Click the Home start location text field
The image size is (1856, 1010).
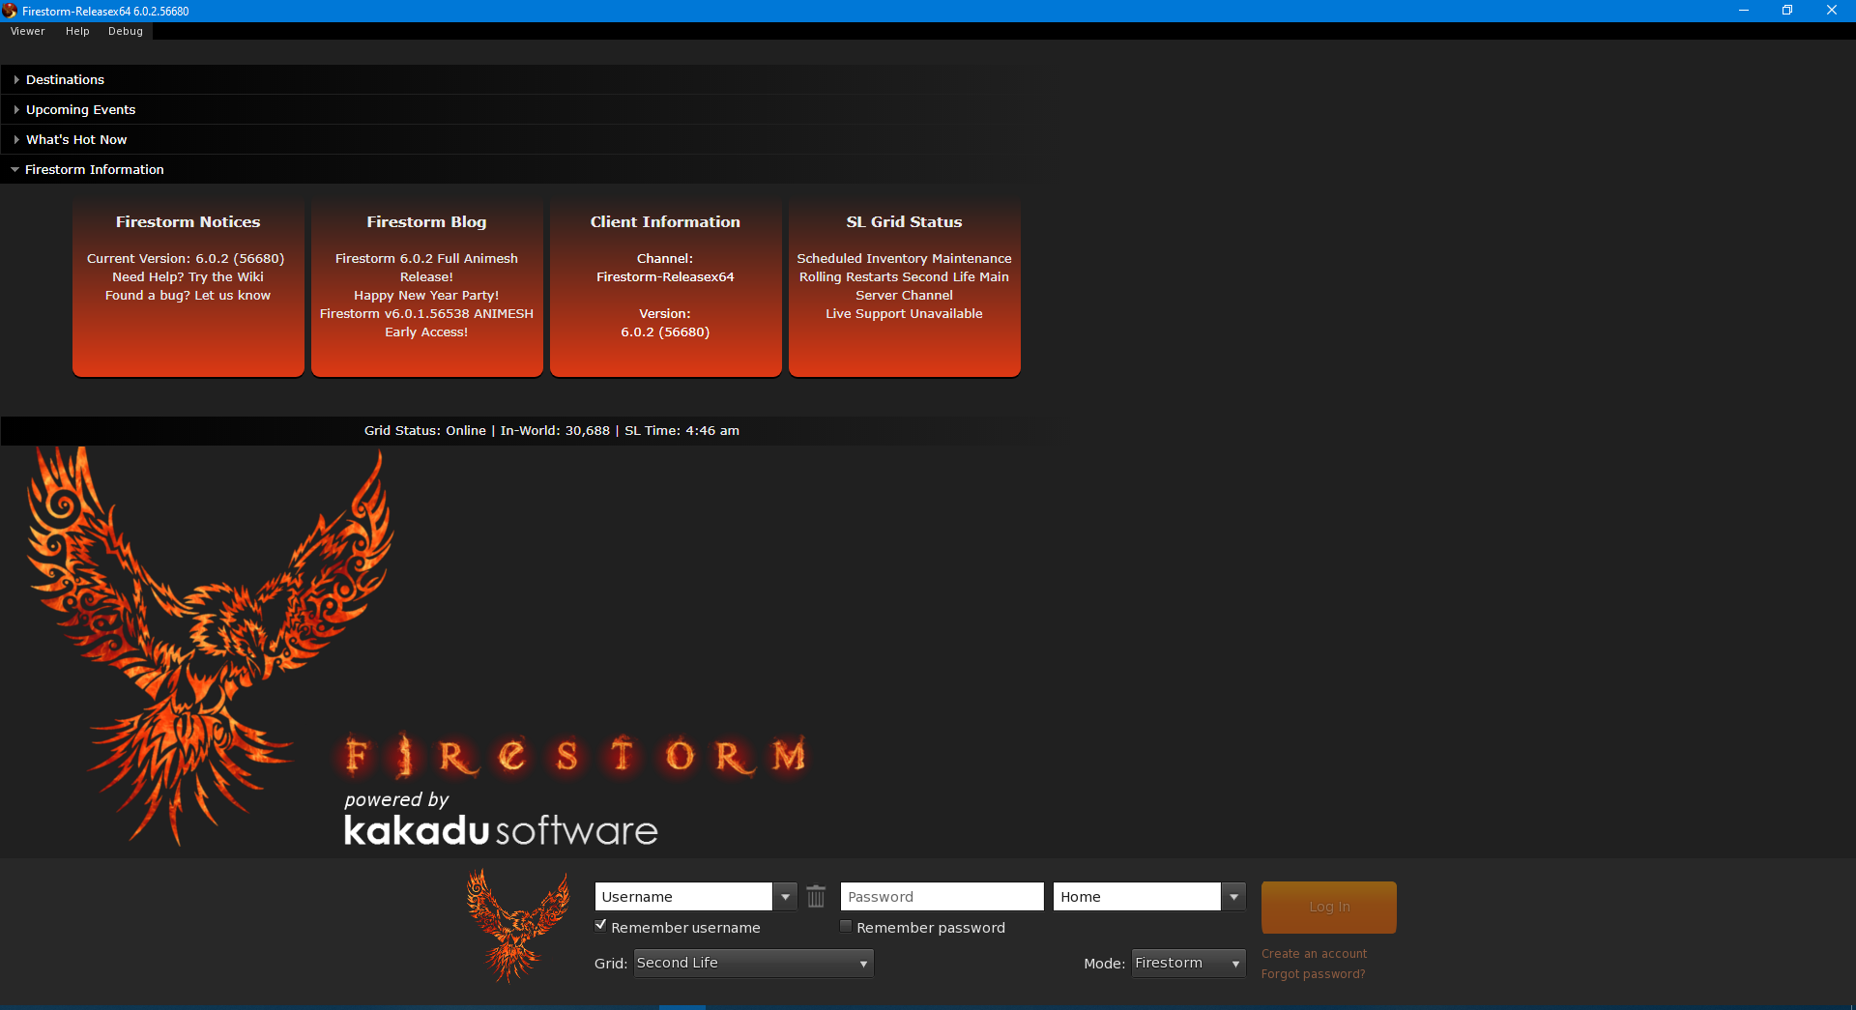[x=1137, y=897]
